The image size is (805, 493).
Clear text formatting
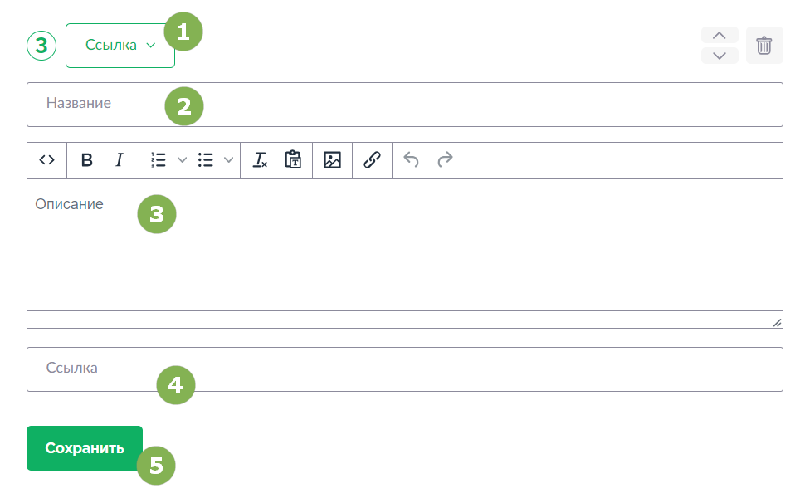click(260, 160)
